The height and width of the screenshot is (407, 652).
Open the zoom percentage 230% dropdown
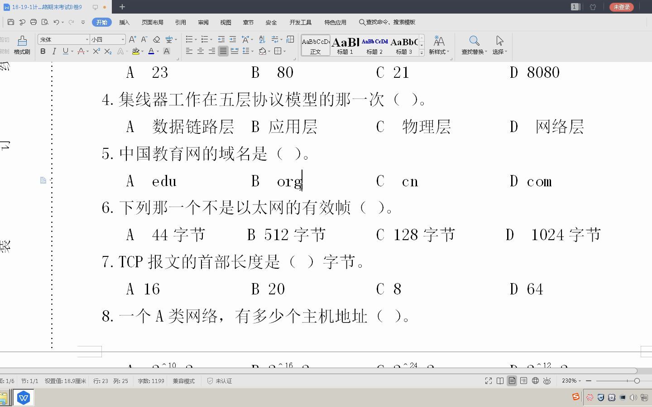click(x=571, y=381)
